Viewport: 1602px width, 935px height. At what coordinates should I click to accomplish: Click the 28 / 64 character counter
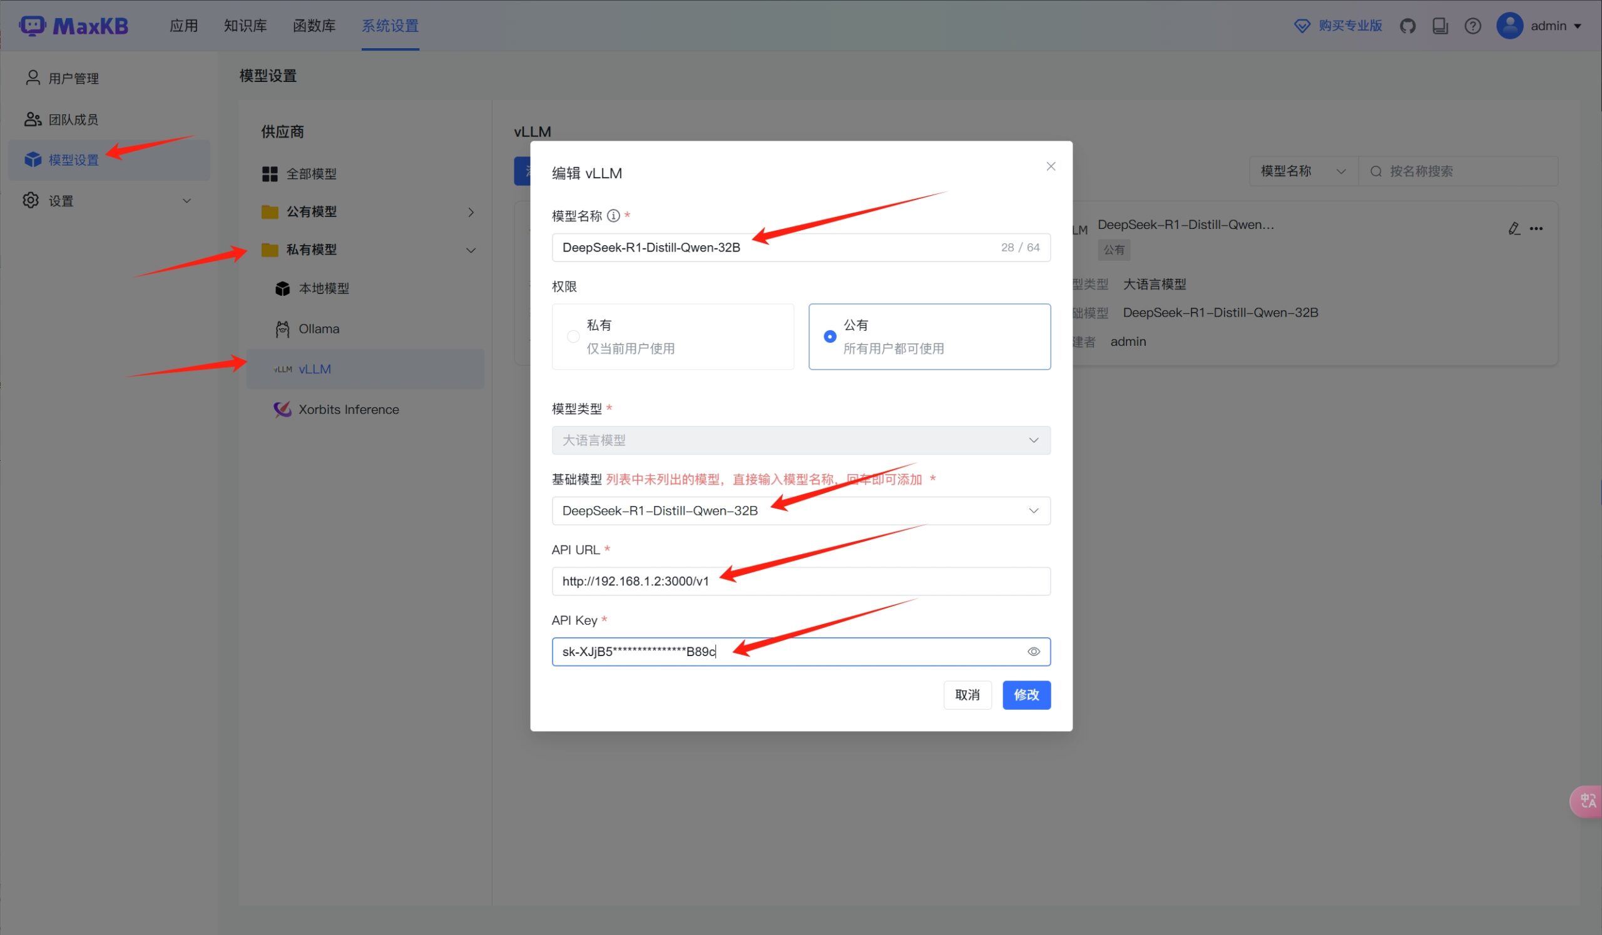[1019, 248]
